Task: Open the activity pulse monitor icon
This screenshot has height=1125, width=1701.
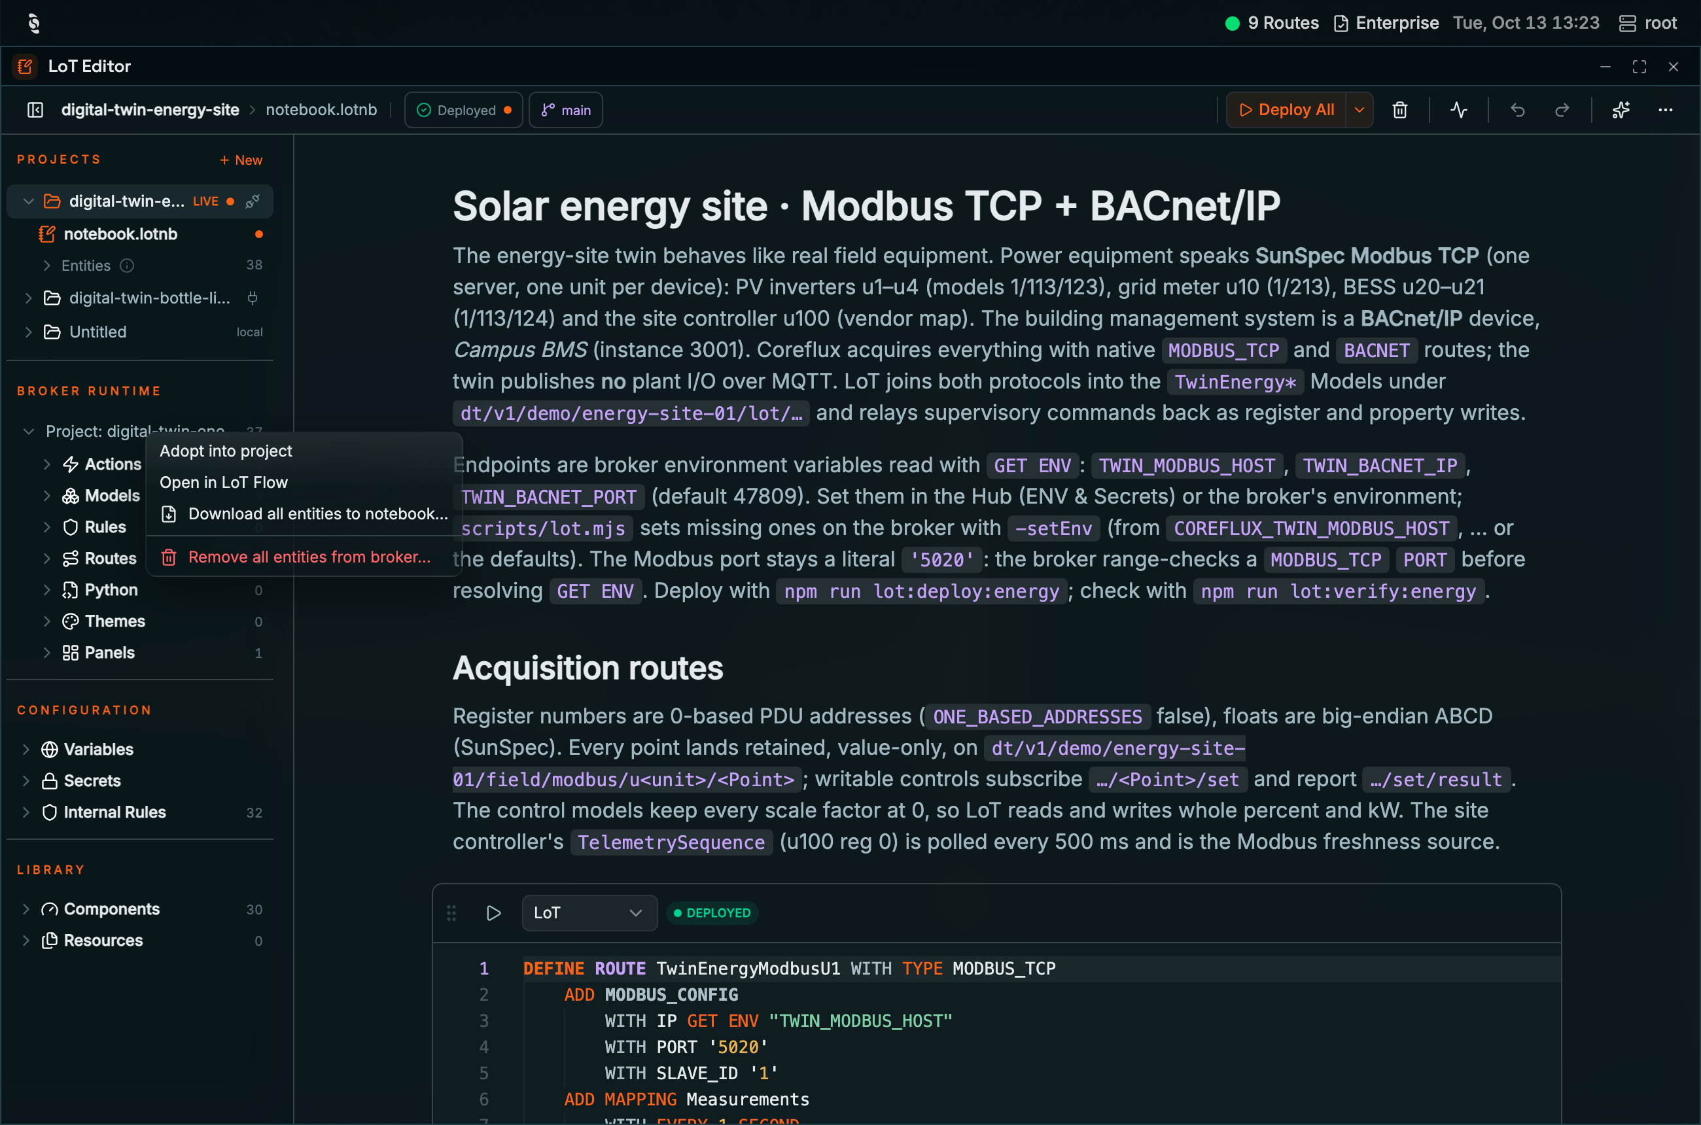Action: pos(1458,110)
